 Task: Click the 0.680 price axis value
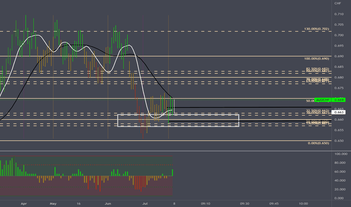339,78
